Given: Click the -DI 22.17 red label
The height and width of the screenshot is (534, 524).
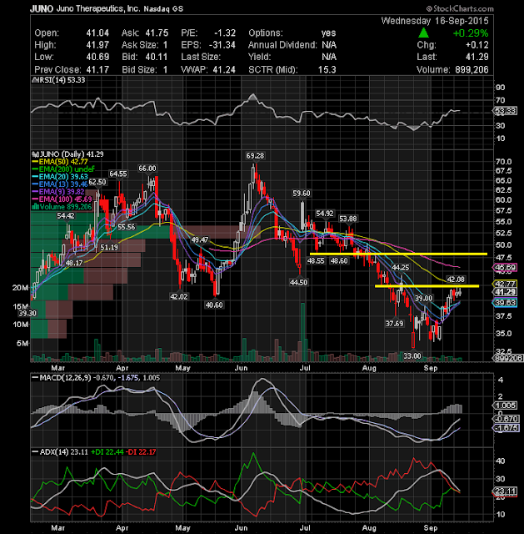Looking at the screenshot, I should [x=141, y=452].
